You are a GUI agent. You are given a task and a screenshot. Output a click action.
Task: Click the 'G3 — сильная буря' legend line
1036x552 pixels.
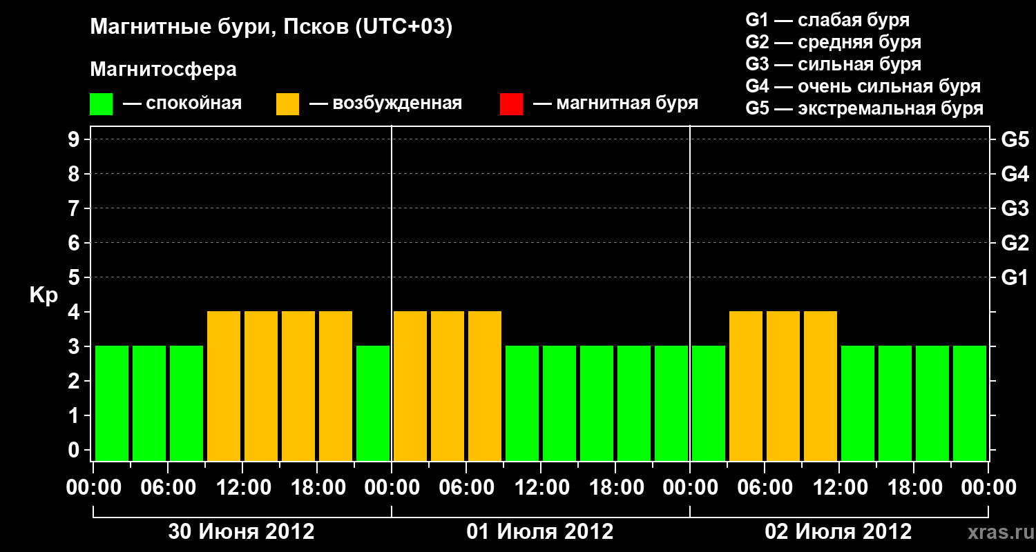pyautogui.click(x=834, y=64)
